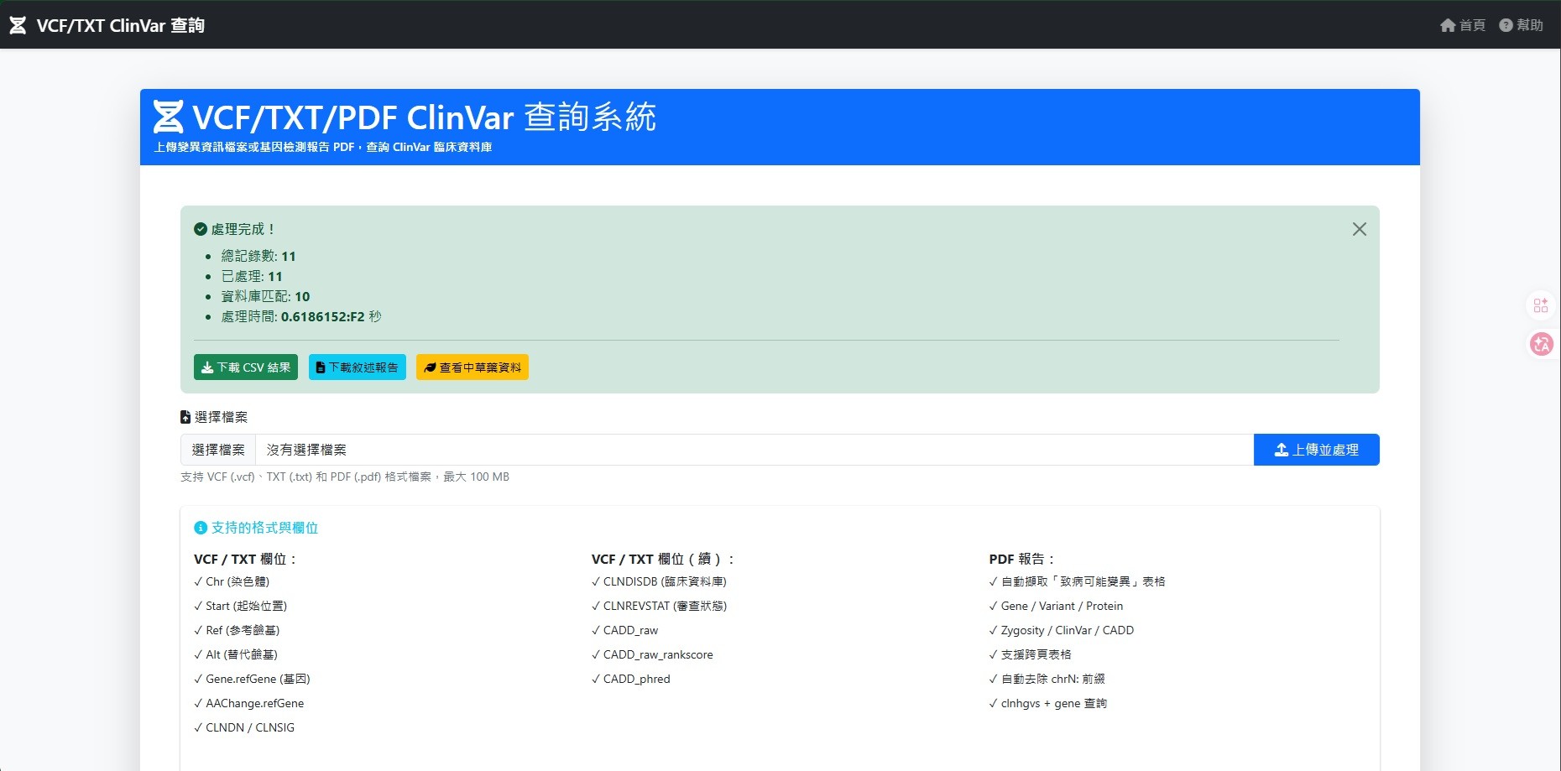Click the AAChange.refGene item
1561x771 pixels.
tap(249, 703)
